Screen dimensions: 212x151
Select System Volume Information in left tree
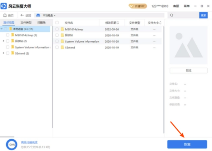click(x=32, y=47)
